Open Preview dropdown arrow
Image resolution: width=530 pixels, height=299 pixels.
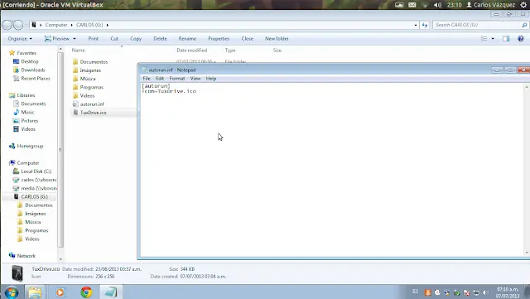75,39
